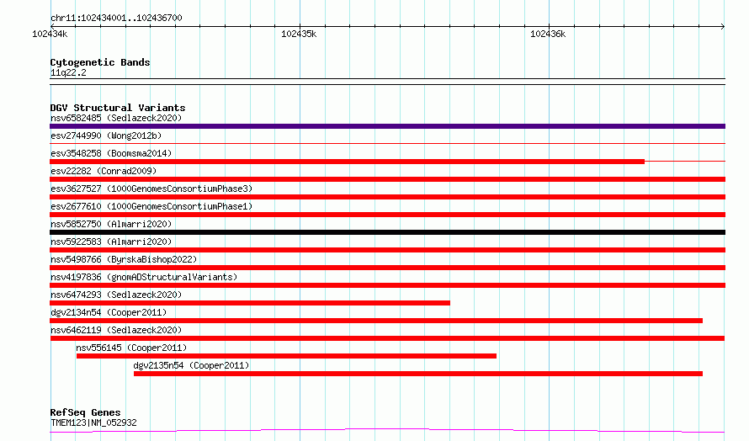Open nsv4197836 (gnomADStructuralVariants) label
Screen dimensions: 749x441
(144, 277)
